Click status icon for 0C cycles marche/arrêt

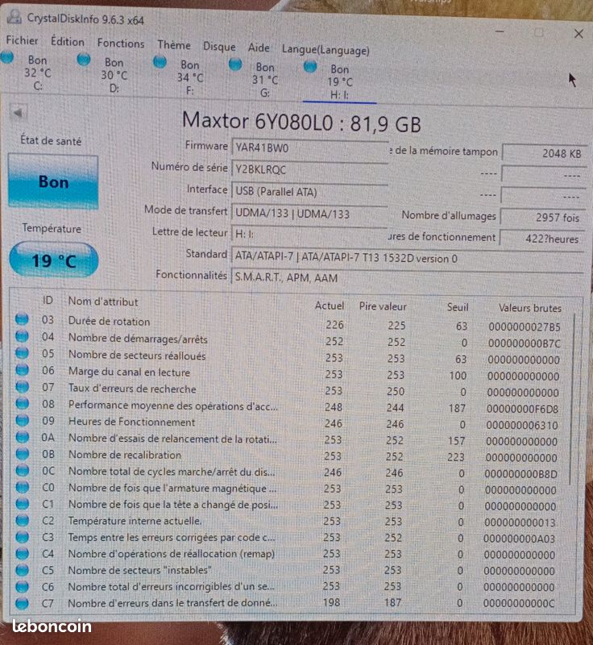coord(23,471)
